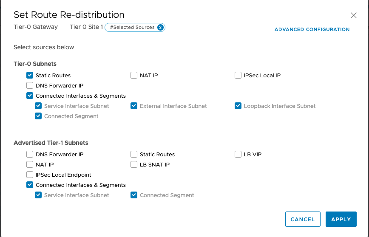Screen dimensions: 369x237
Task: Close the Set Route Re-distribution dialog
Action: (353, 15)
